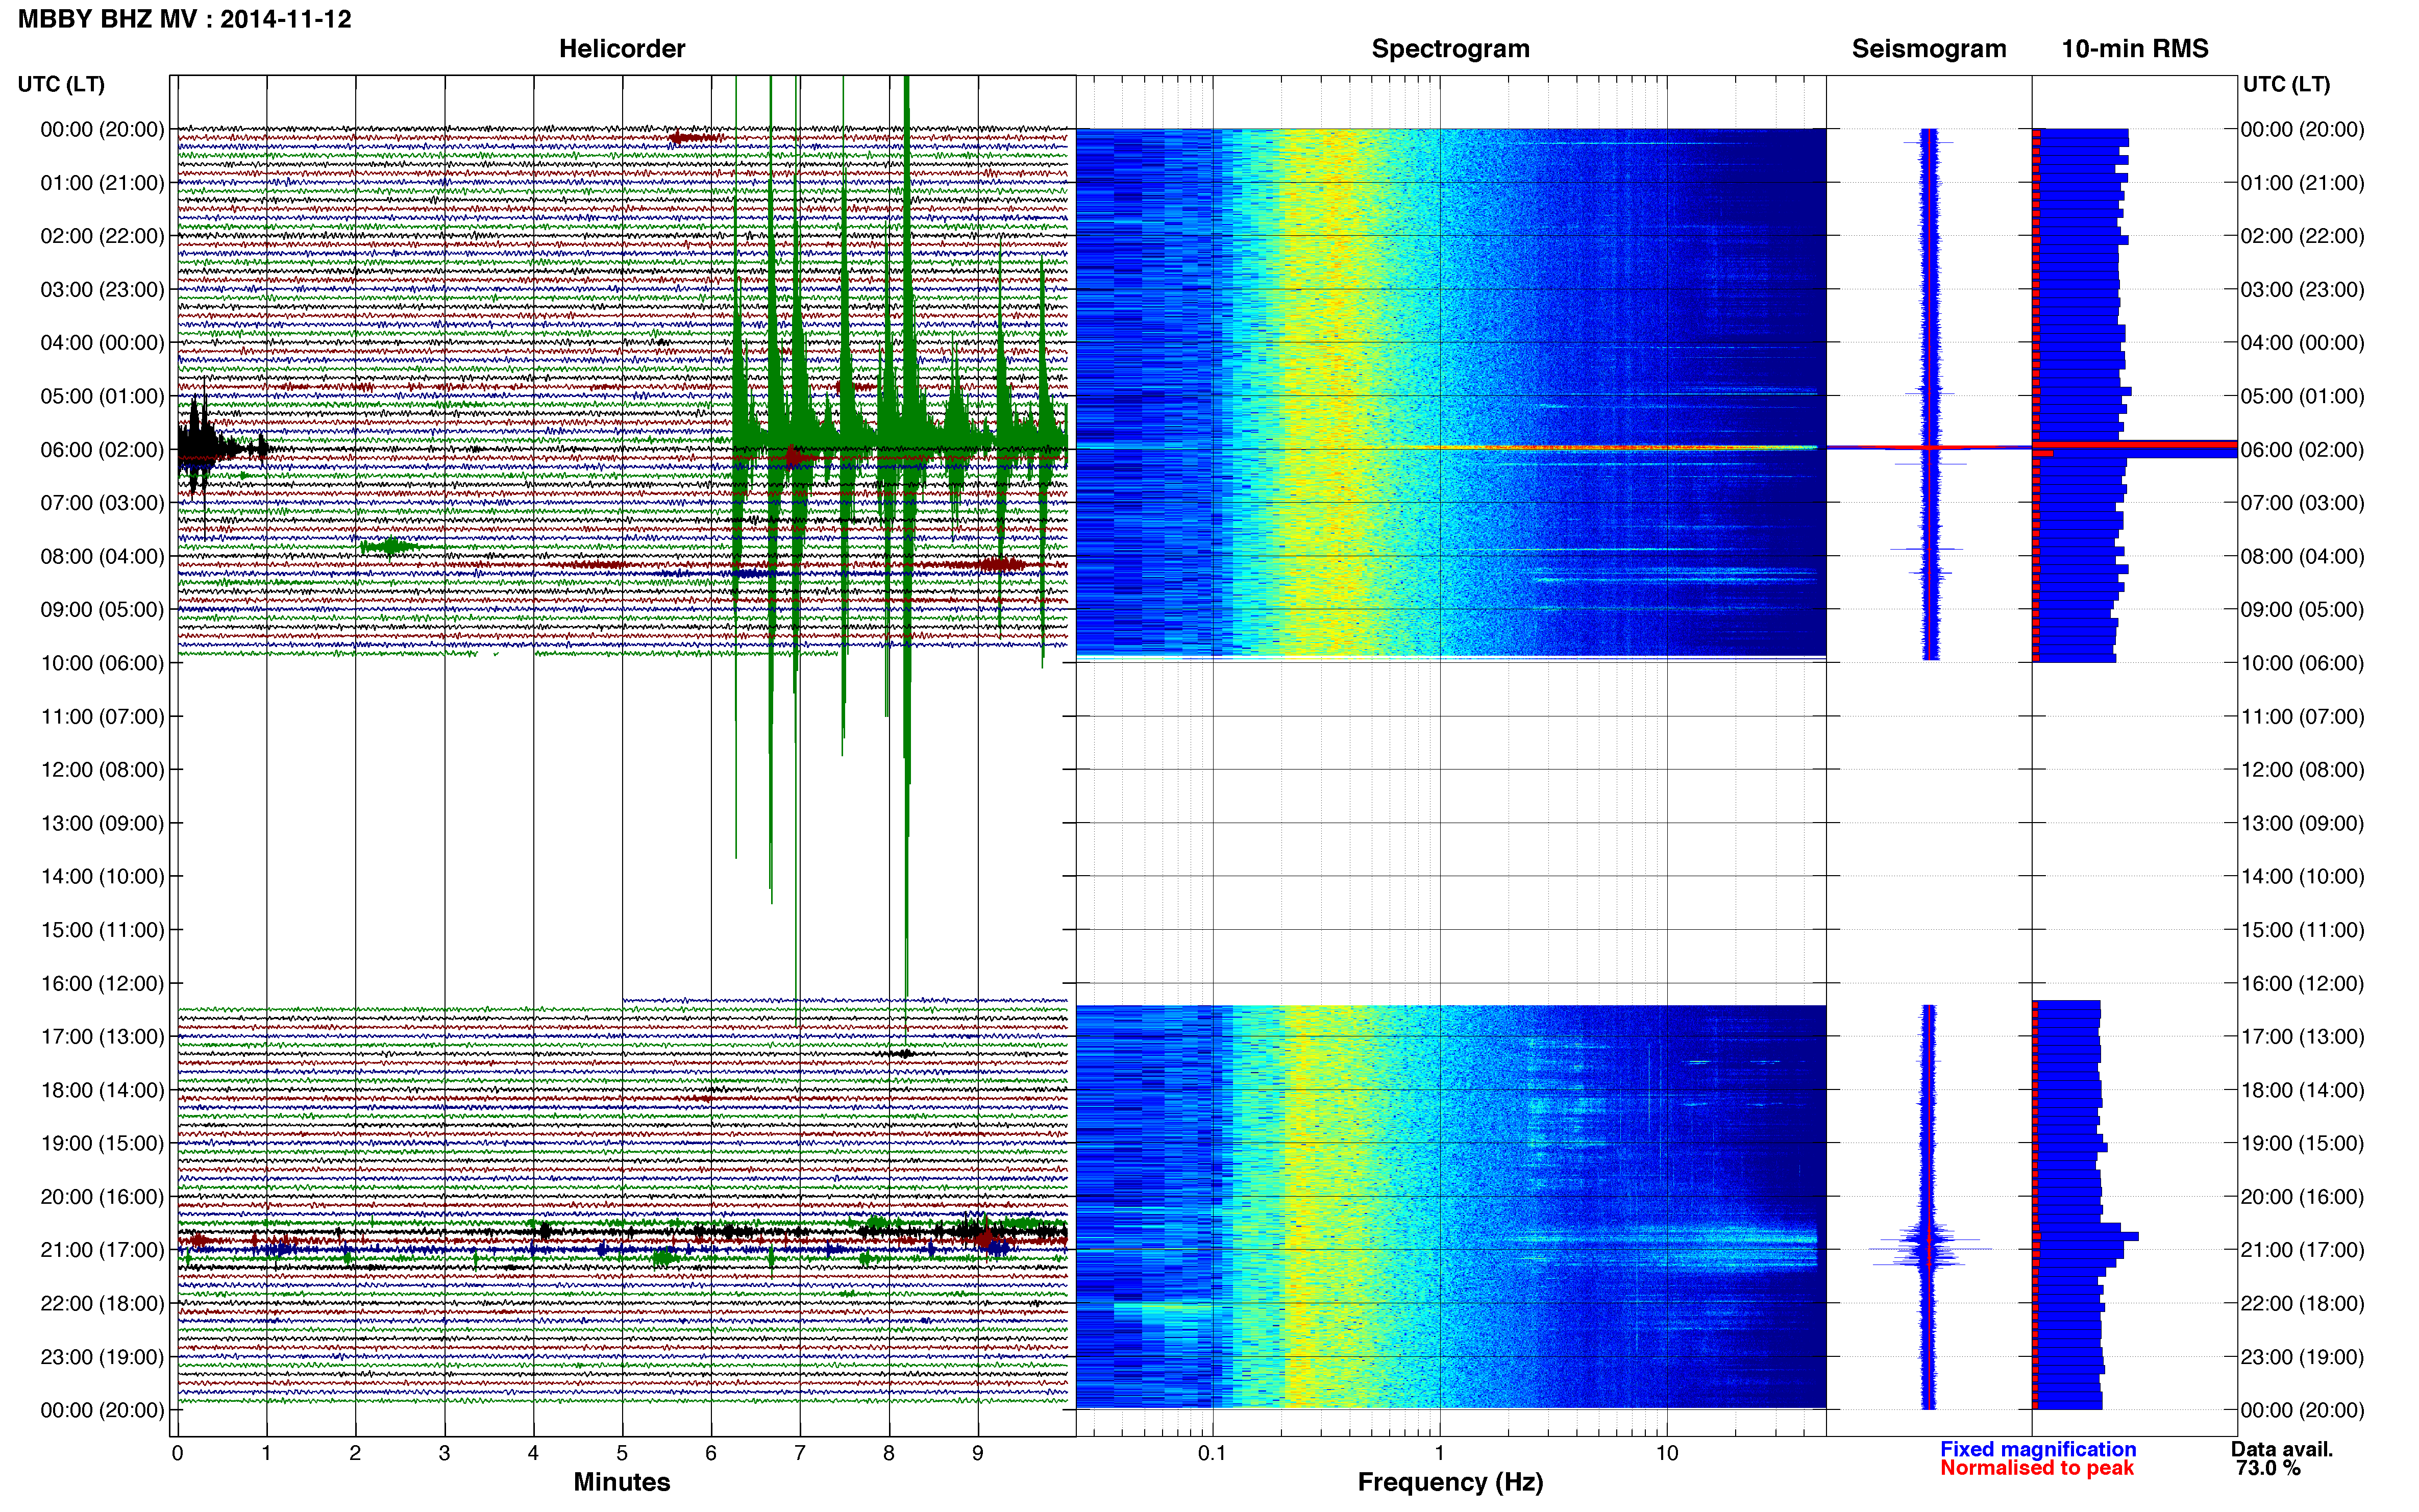Click Helicorder time label '12:00 (08:00)'
This screenshot has width=2419, height=1512.
click(102, 770)
